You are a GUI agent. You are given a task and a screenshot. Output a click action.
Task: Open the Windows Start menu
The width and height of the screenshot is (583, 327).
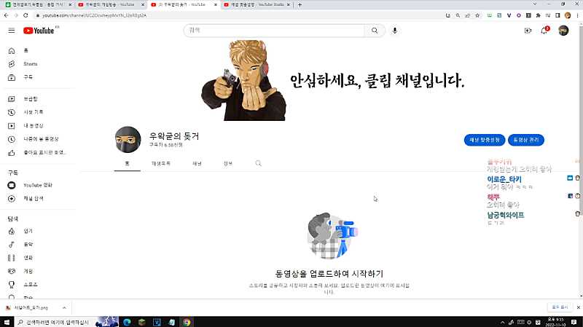[x=7, y=322]
